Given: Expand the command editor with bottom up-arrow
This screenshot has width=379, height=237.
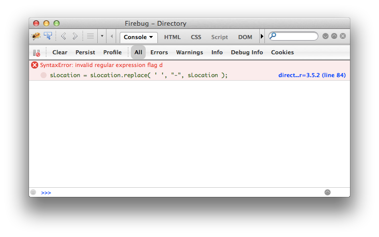Looking at the screenshot, I should click(x=328, y=192).
